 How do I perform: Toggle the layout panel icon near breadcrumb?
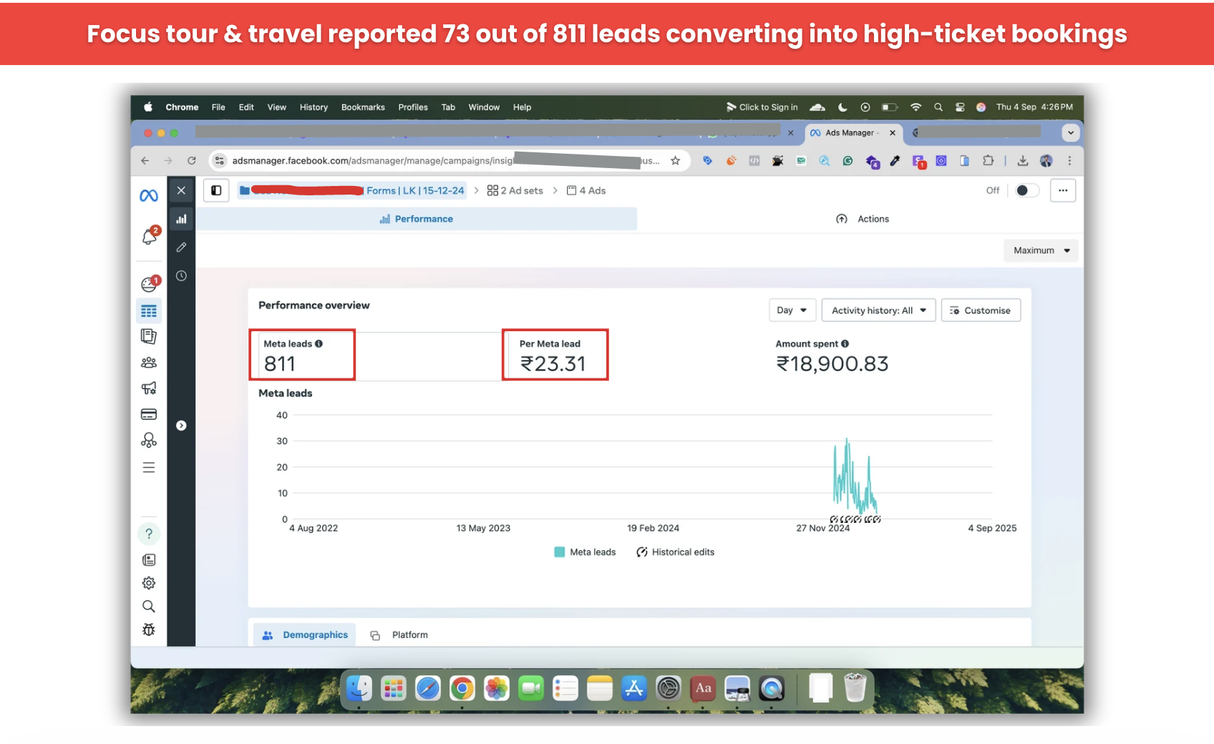(216, 190)
